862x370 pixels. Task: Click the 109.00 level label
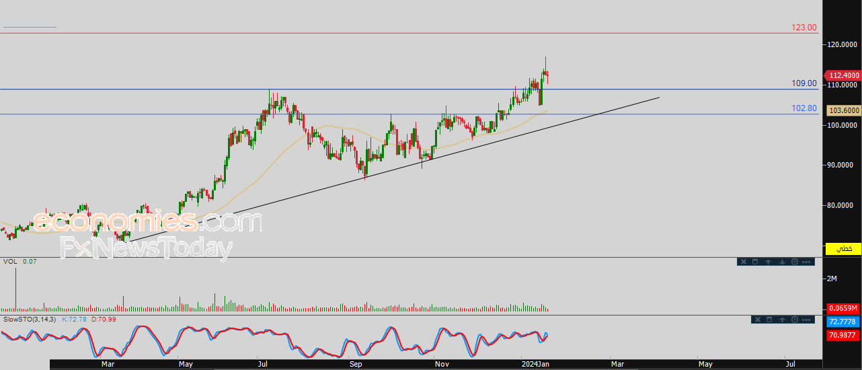tap(804, 83)
